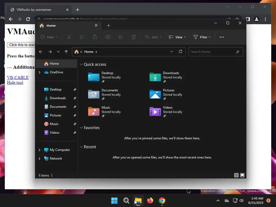
Task: Click the Paste clipboard icon in toolbar
Action: coord(95,37)
